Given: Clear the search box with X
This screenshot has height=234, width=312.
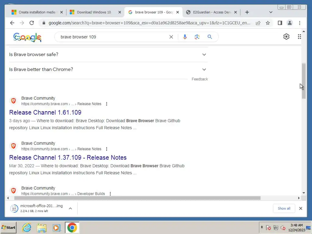Looking at the screenshot, I should tap(171, 37).
